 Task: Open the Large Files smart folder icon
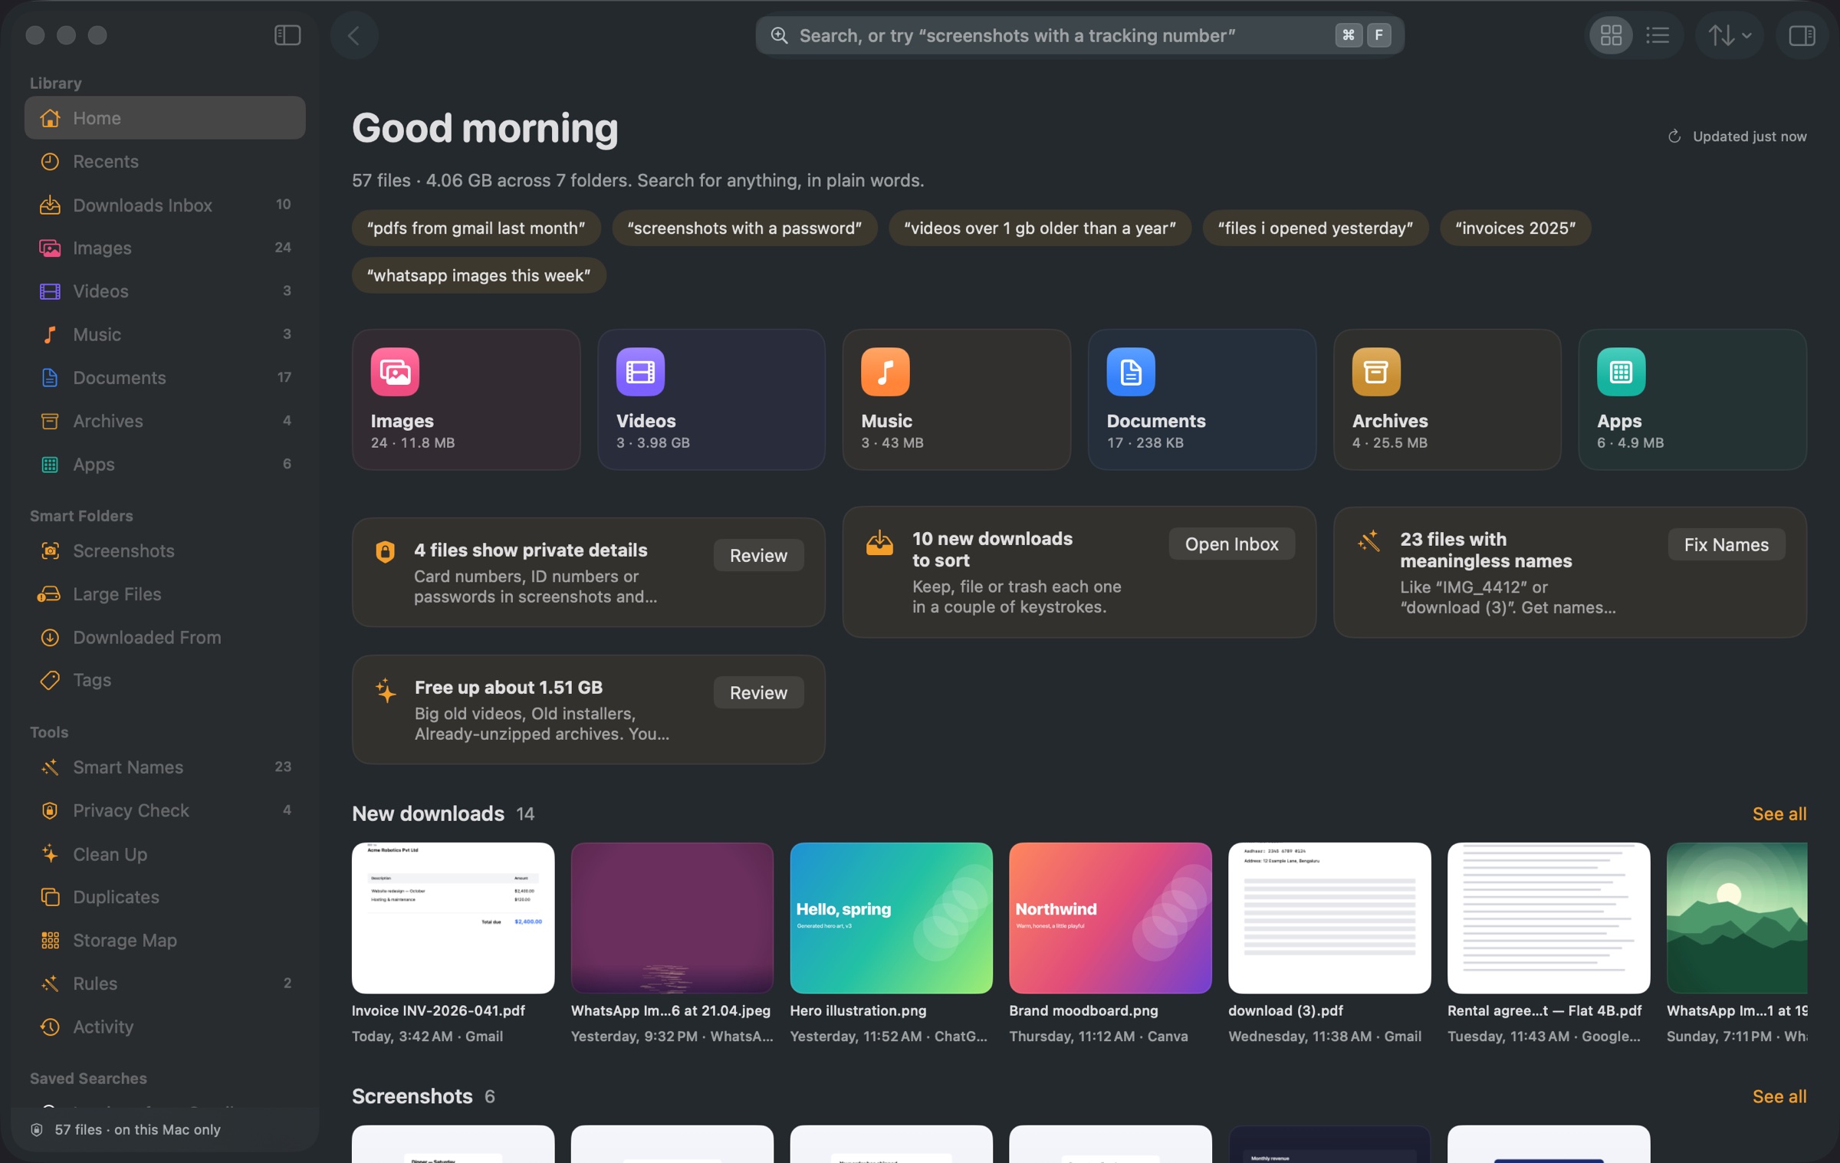(50, 594)
